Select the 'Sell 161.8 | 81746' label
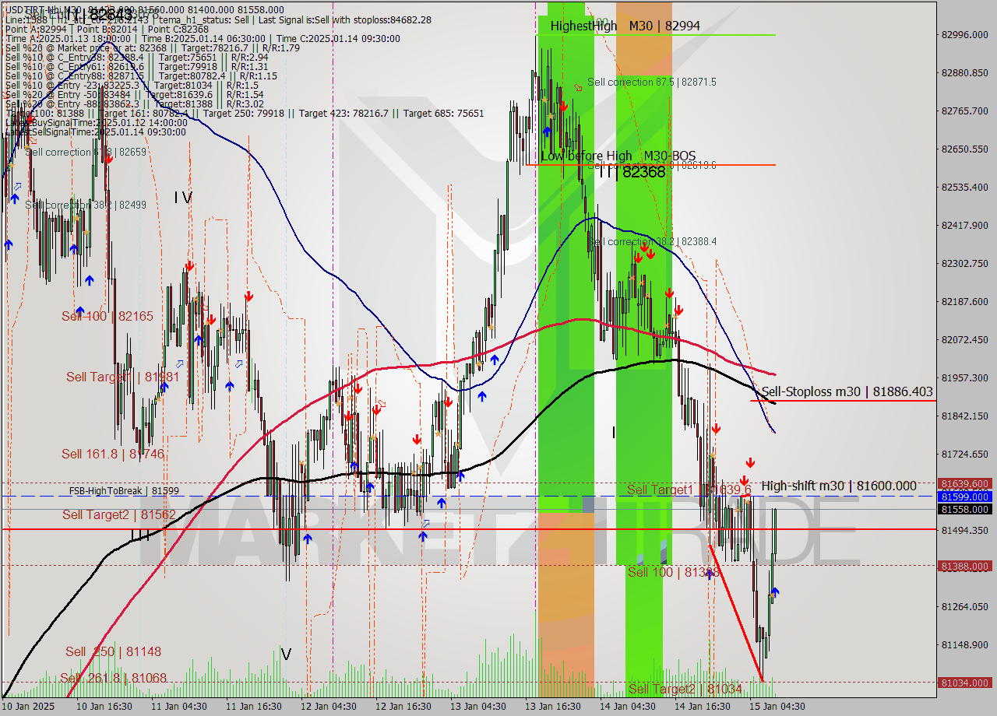The width and height of the screenshot is (997, 716). [x=113, y=454]
